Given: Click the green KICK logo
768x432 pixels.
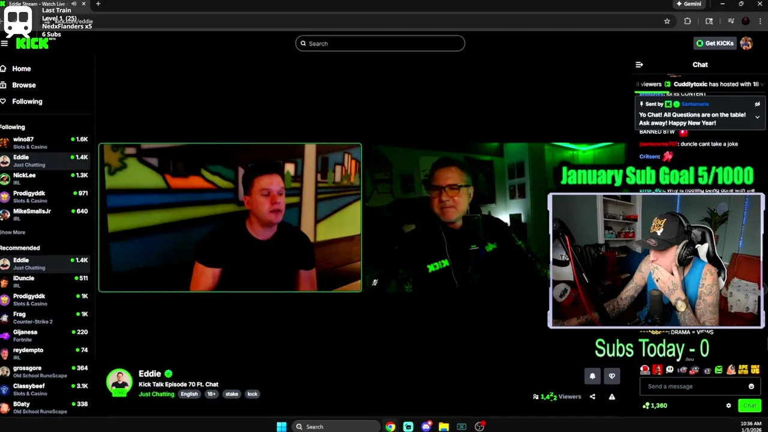Looking at the screenshot, I should tap(32, 43).
